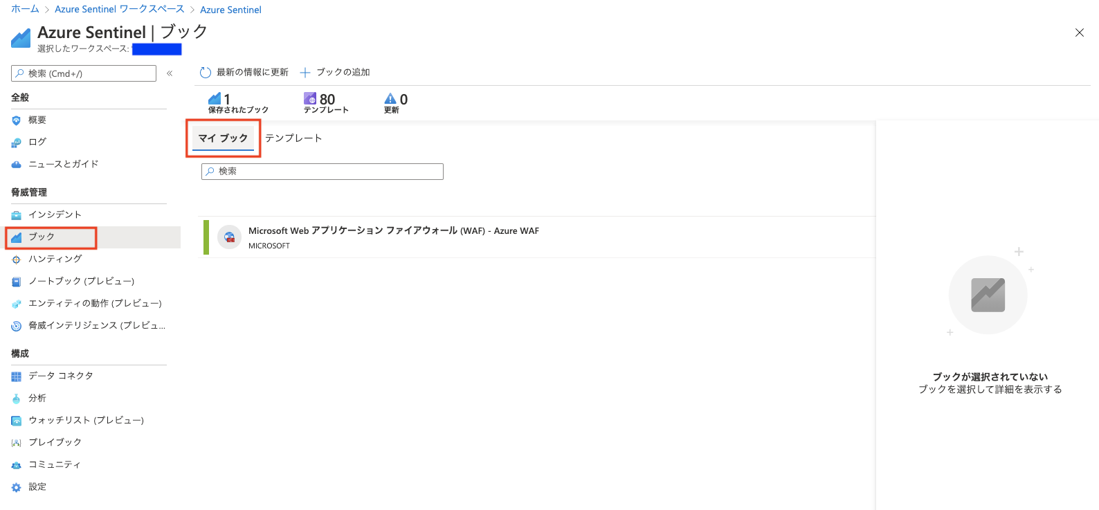Click the 1 保存されたブック count

click(x=238, y=103)
